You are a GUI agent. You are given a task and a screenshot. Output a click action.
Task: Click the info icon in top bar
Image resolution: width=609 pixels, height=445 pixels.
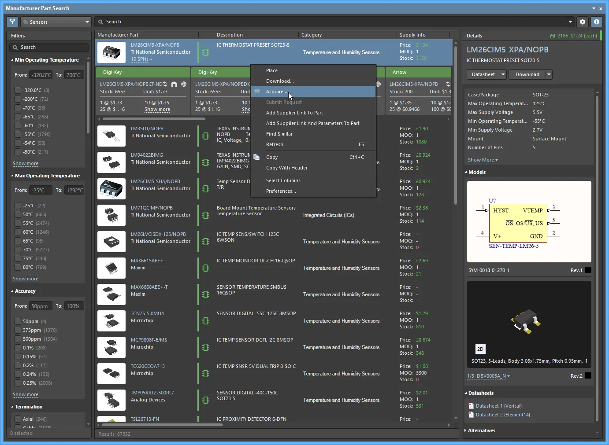point(596,22)
